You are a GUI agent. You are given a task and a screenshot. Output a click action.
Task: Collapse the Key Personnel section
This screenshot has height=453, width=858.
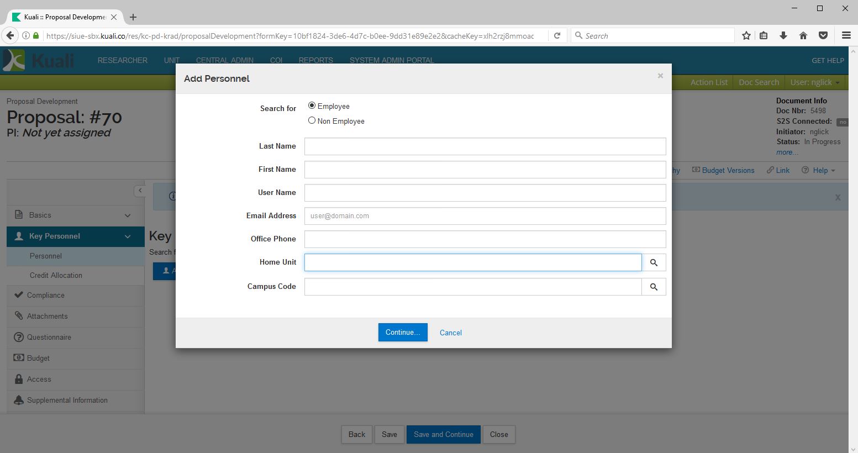[128, 236]
